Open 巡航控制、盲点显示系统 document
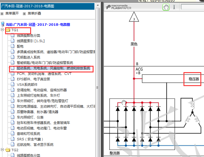Image resolution: width=204 pixels, height=157 pixels. point(35,145)
